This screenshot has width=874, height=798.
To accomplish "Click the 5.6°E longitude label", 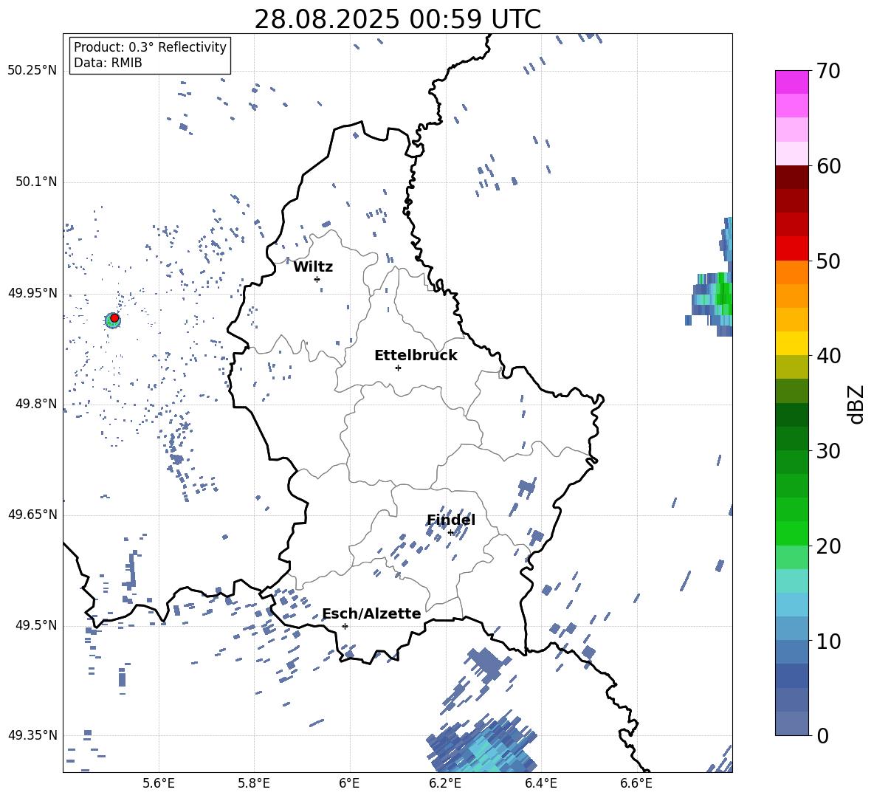I will (x=159, y=783).
